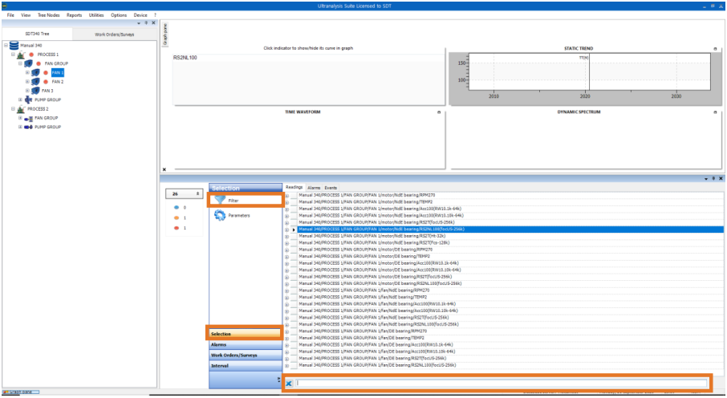The width and height of the screenshot is (727, 398).
Task: Click the PUMP GROUP icon under PROCESS 1
Action: (x=30, y=99)
